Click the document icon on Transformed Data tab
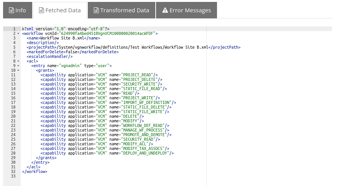Screen dimensions: 337x186 click(x=96, y=10)
